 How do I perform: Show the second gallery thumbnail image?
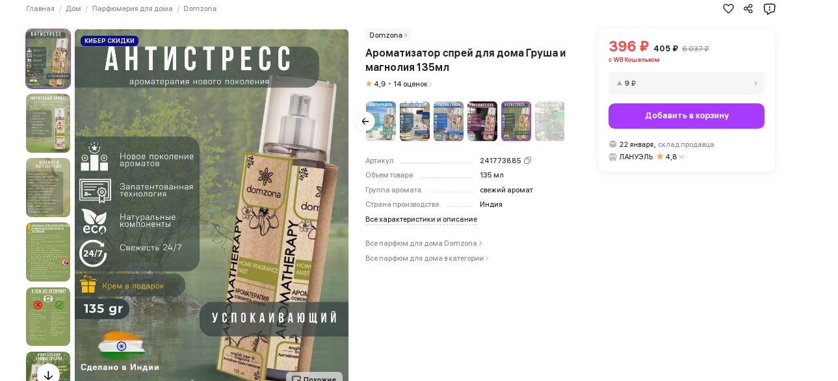tap(48, 123)
